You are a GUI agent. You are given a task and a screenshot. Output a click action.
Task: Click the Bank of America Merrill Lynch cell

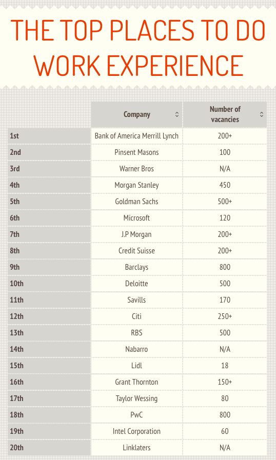click(136, 136)
